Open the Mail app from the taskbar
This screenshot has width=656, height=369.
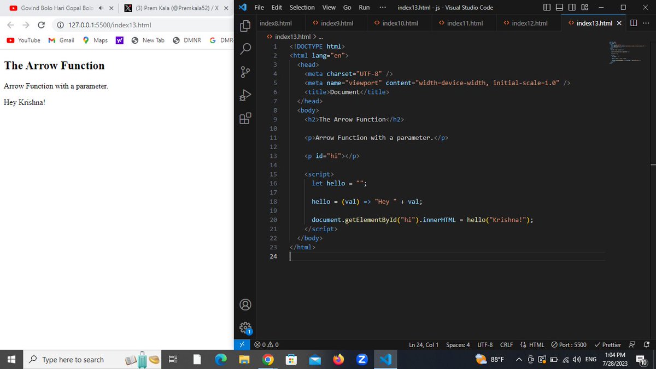pyautogui.click(x=315, y=359)
